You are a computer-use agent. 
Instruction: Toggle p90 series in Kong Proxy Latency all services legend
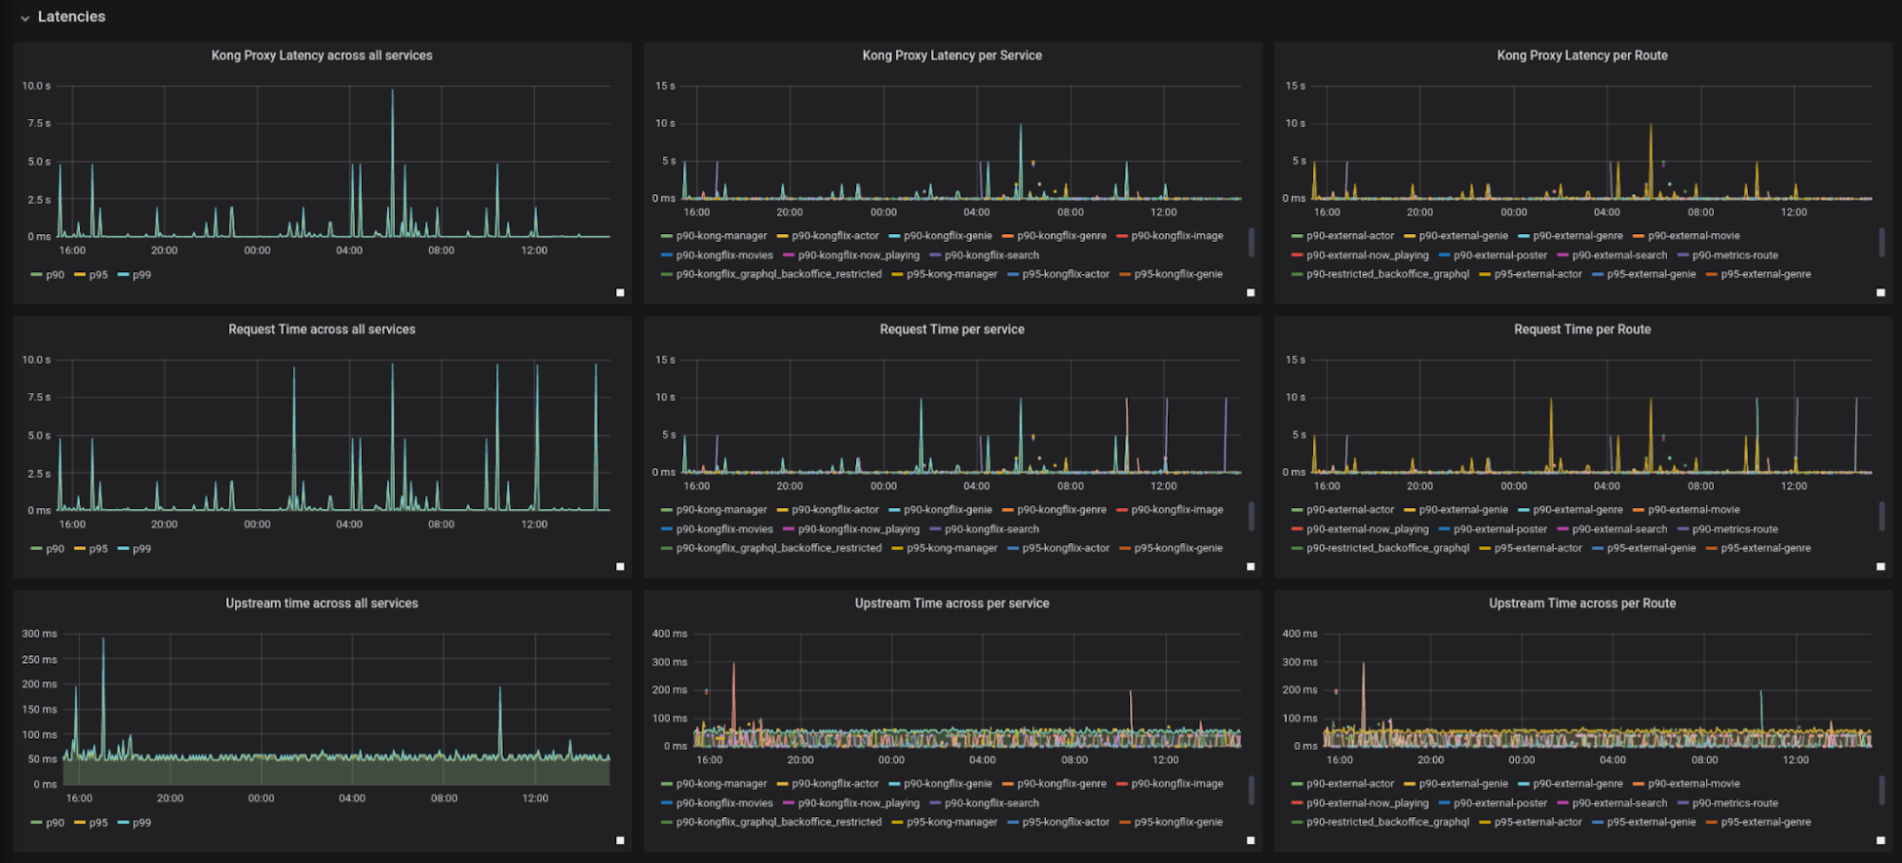pos(54,275)
